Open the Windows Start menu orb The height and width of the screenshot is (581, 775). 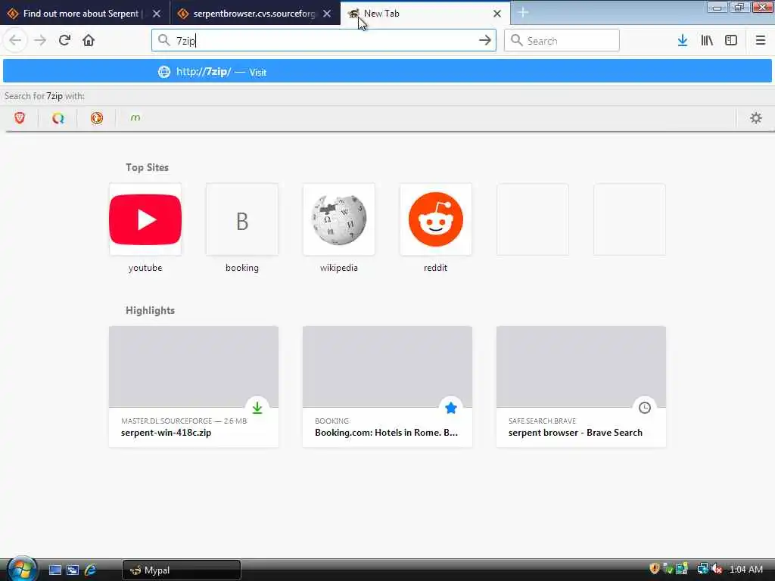pyautogui.click(x=22, y=569)
